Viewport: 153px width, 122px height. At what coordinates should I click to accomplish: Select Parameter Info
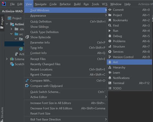coord(66,42)
